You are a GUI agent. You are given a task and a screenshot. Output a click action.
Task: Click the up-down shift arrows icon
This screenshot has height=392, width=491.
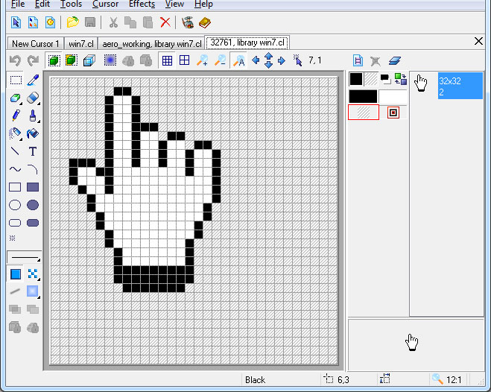pyautogui.click(x=269, y=60)
